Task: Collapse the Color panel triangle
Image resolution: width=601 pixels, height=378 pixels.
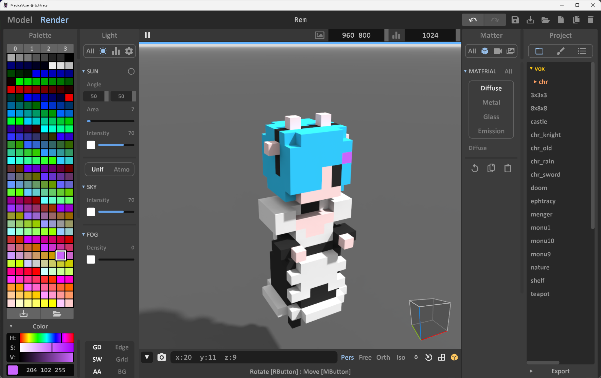Action: pyautogui.click(x=11, y=326)
